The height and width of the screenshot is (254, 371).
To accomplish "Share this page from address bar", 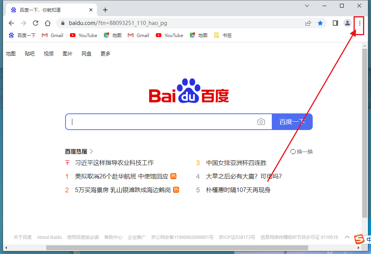I will [x=308, y=23].
